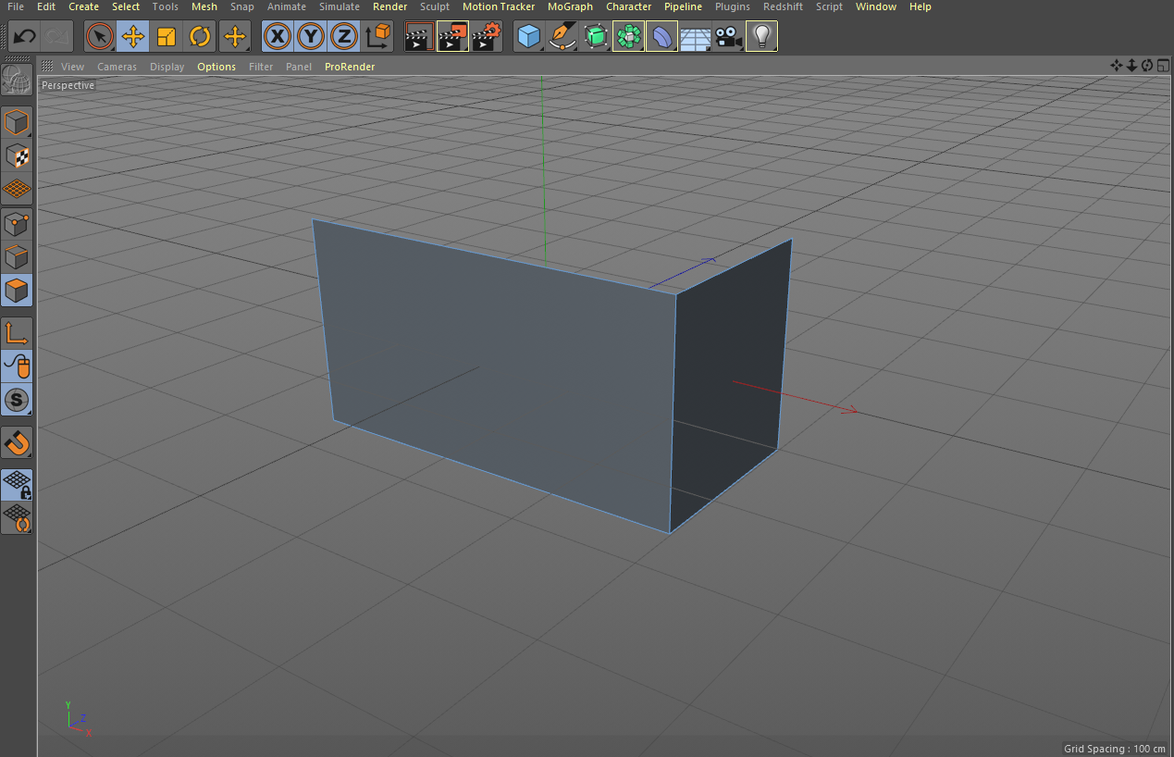Render the active view
This screenshot has width=1174, height=757.
tap(419, 37)
